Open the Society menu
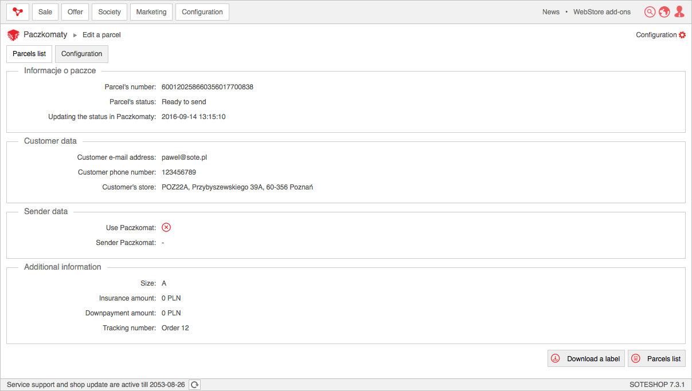Screen dimensions: 692x391 [110, 12]
